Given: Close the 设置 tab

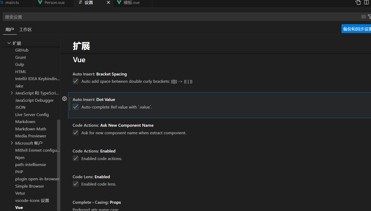Looking at the screenshot, I should (108, 3).
